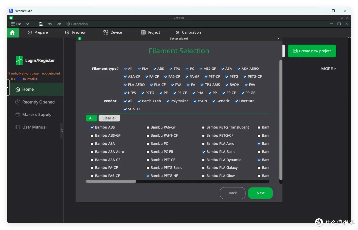The width and height of the screenshot is (358, 230).
Task: Check Bambu PLA Galaxy in the list
Action: (203, 168)
